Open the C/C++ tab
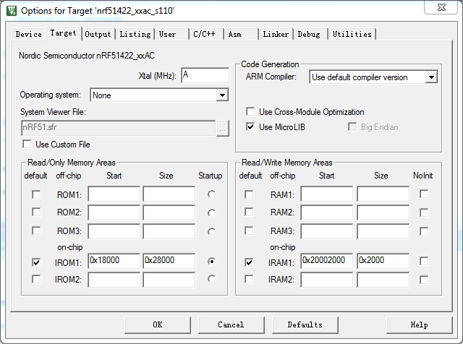This screenshot has height=344, width=463. pos(206,34)
